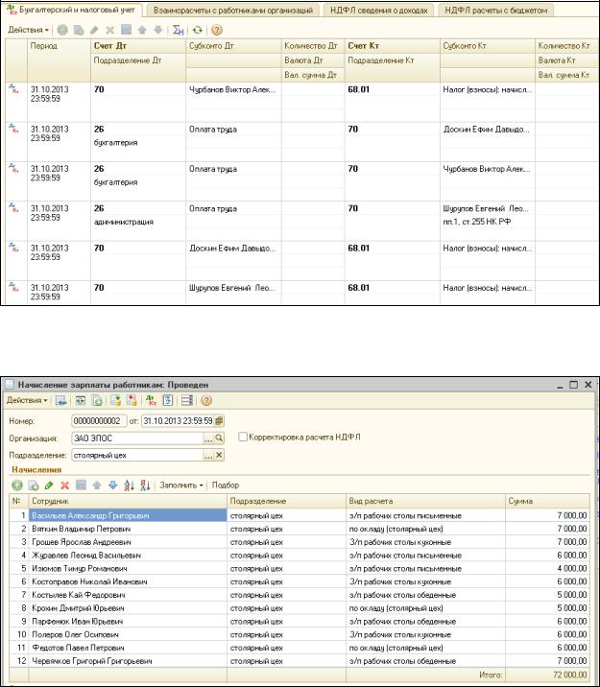Click the grayed X delete icon in the top toolbar
The image size is (600, 687).
click(110, 30)
